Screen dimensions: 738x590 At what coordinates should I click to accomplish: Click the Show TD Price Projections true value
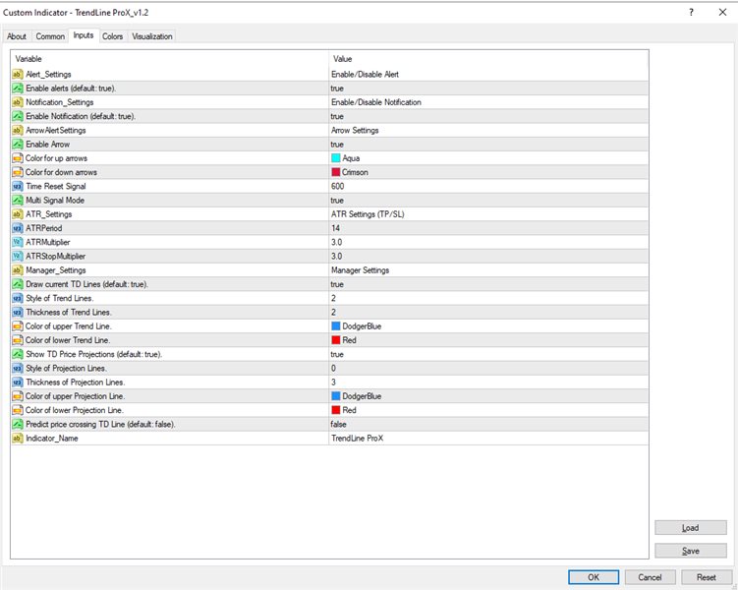tap(337, 354)
